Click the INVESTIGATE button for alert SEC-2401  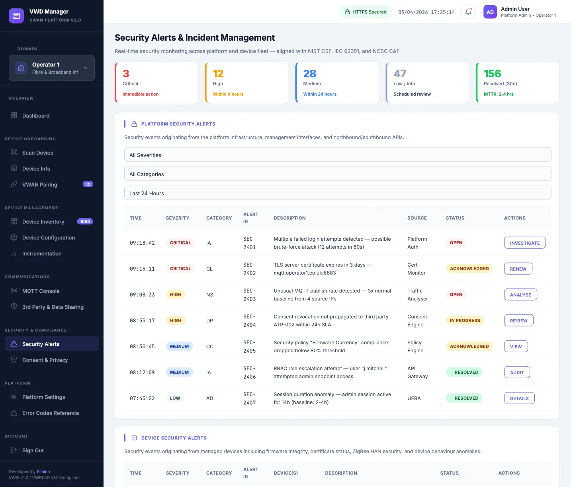[x=525, y=243]
